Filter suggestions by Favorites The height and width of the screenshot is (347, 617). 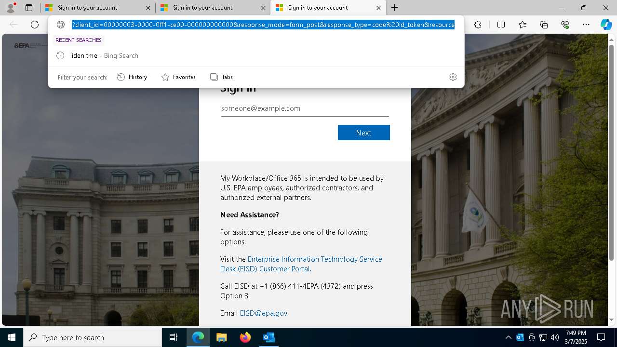(178, 77)
